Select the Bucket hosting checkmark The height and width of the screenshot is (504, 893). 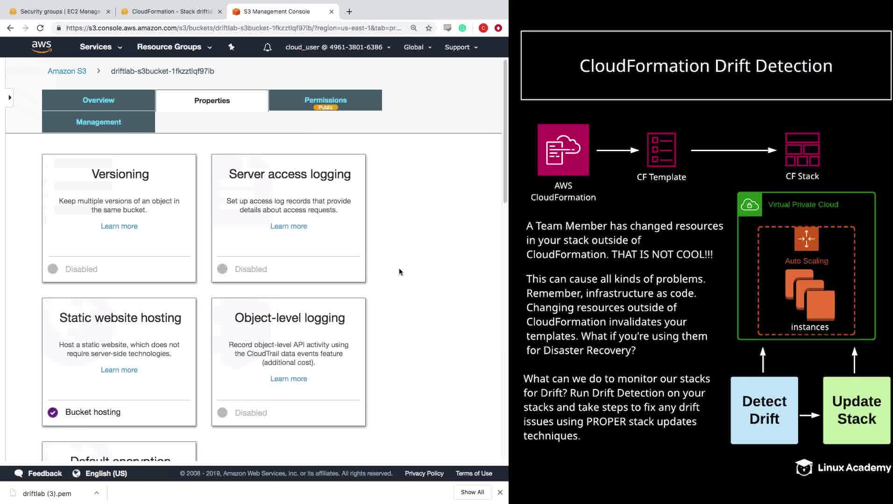53,413
